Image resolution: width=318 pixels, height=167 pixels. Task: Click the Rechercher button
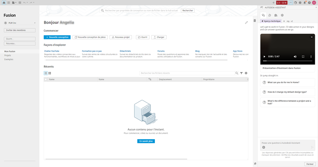[x=187, y=11]
